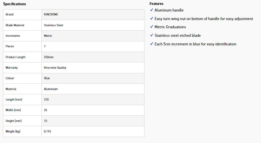Click the Width (mm) row label

pos(14,110)
